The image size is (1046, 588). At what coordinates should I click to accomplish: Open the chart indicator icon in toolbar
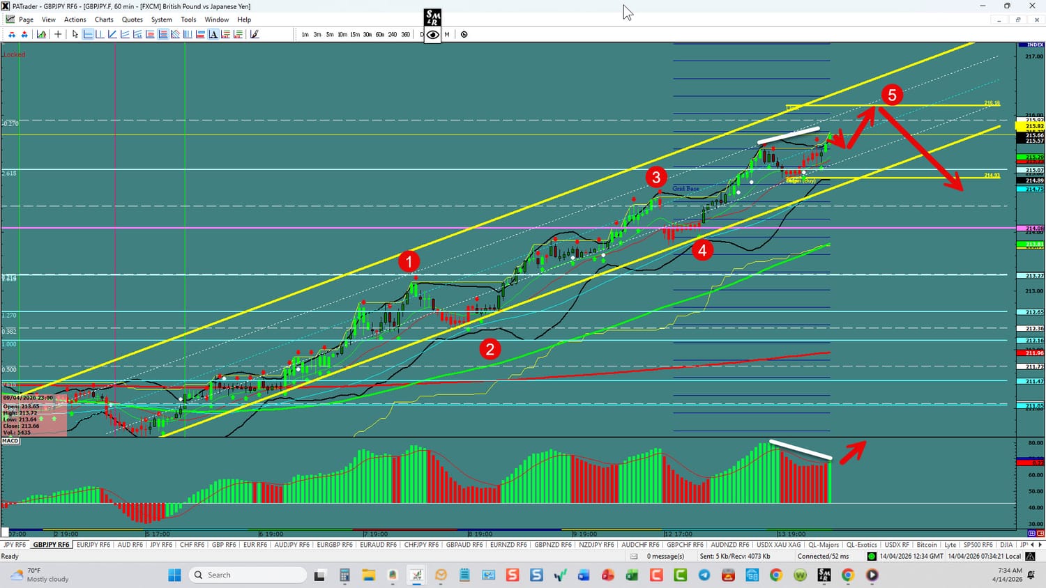(42, 34)
